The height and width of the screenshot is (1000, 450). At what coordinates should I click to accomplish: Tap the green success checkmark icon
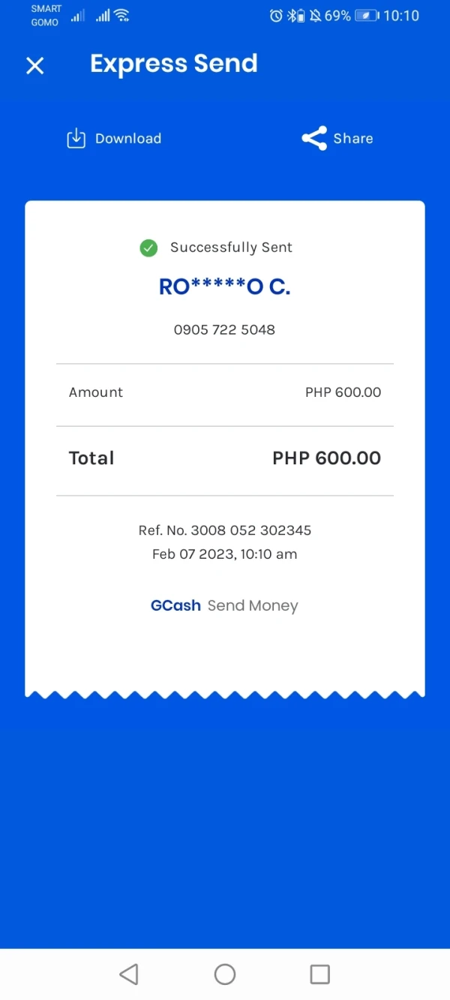point(148,248)
